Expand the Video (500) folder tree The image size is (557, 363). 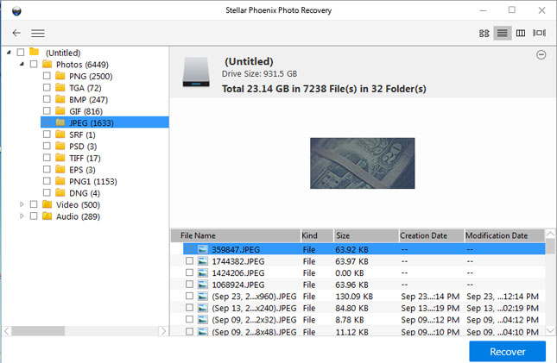pyautogui.click(x=22, y=204)
